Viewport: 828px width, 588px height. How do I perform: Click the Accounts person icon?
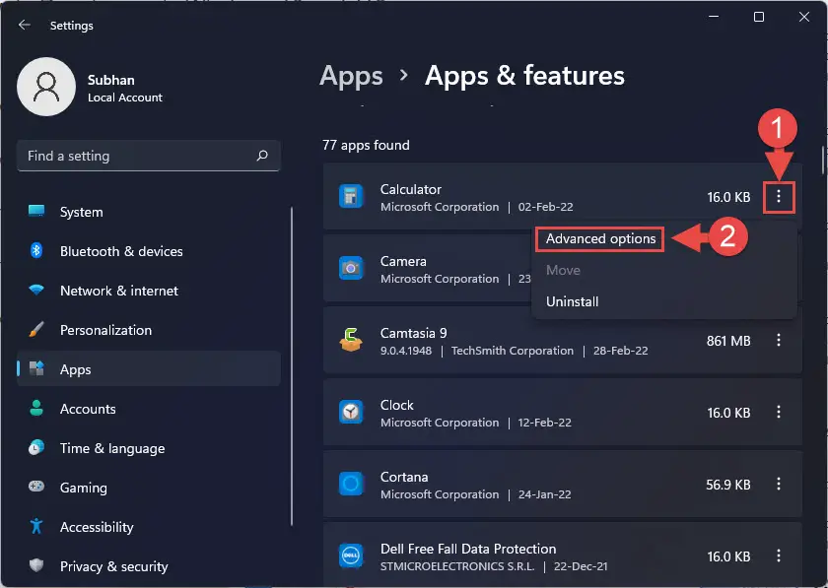tap(36, 408)
